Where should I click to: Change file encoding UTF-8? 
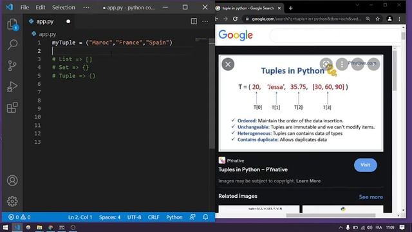coord(134,217)
